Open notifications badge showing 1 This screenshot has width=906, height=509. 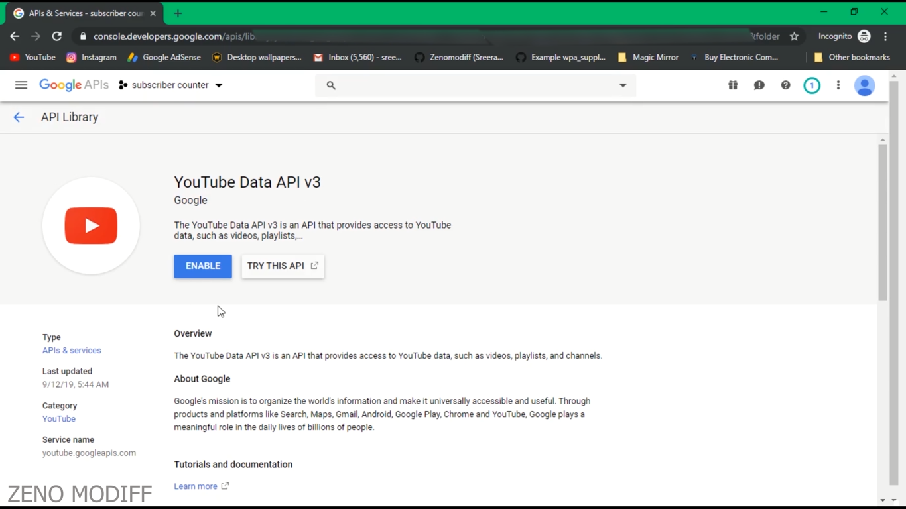pyautogui.click(x=812, y=85)
